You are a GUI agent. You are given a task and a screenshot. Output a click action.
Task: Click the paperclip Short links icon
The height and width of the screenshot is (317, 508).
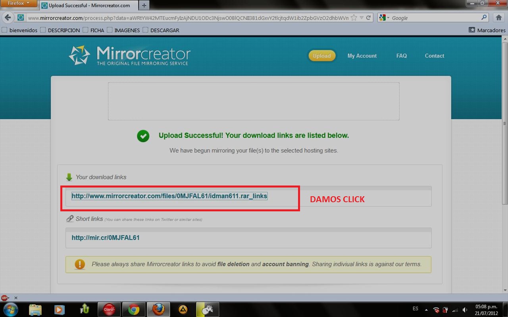coord(70,219)
